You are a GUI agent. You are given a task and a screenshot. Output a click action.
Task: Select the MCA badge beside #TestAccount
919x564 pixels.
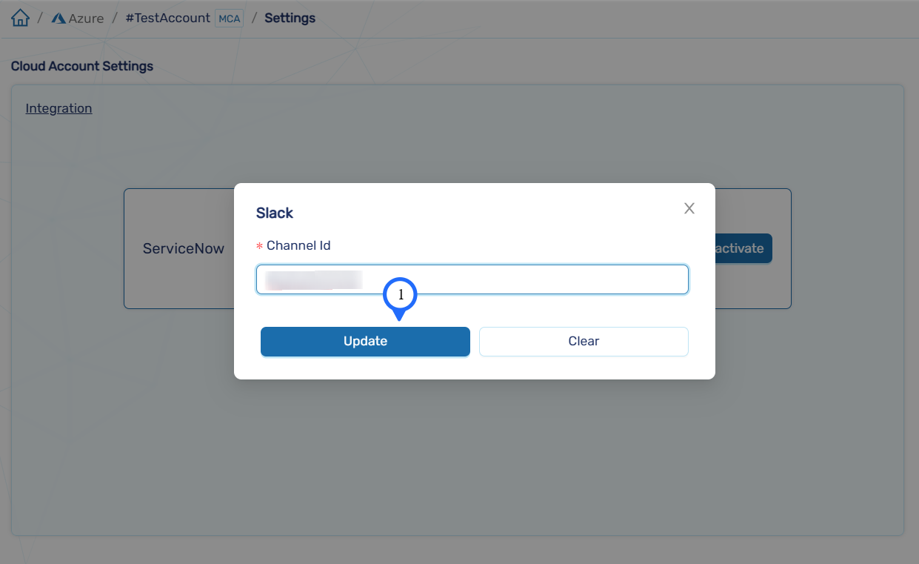point(229,19)
